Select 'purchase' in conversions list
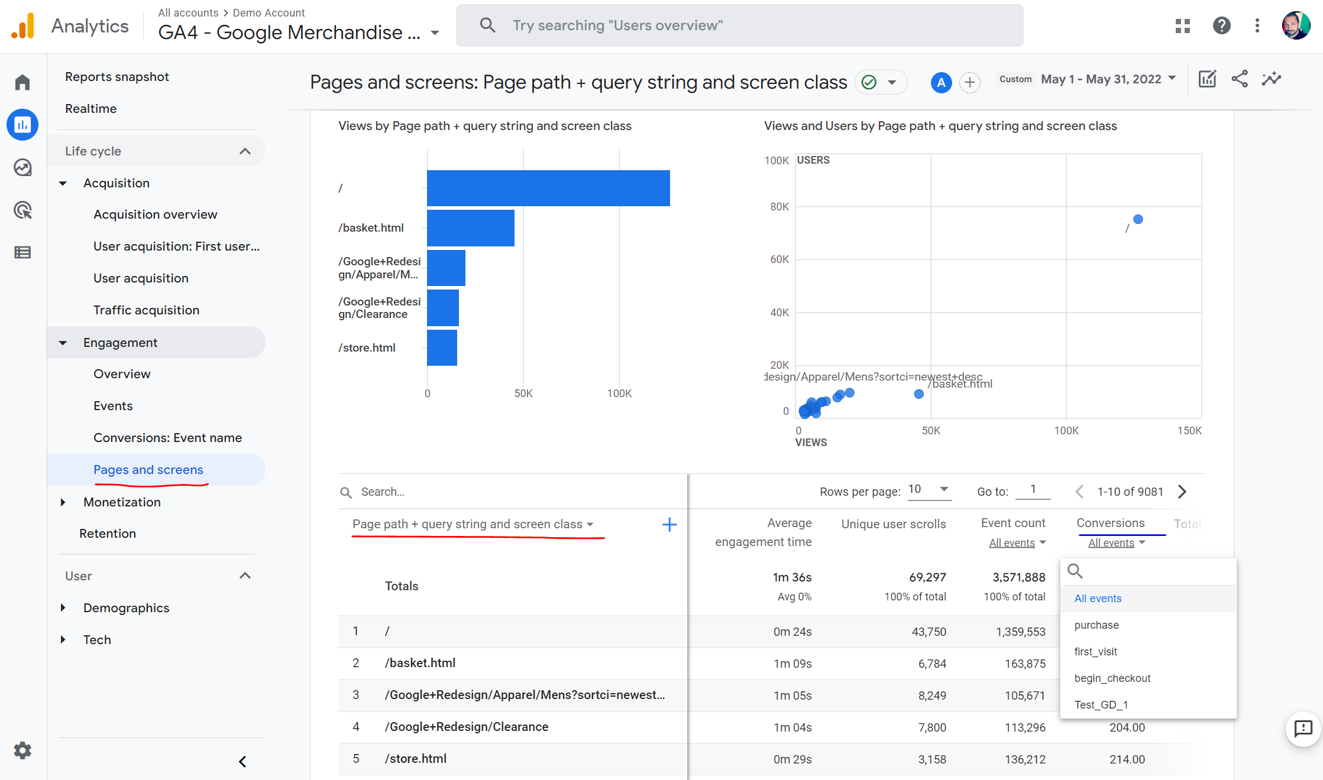Image resolution: width=1323 pixels, height=780 pixels. pos(1148,625)
